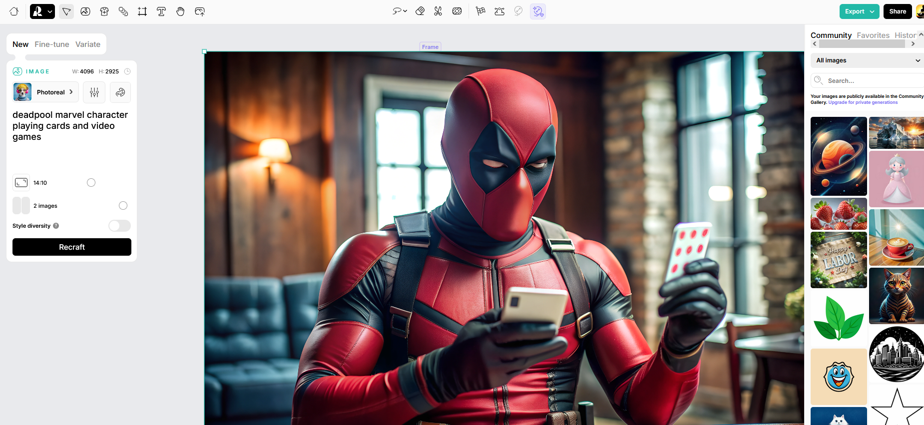The width and height of the screenshot is (924, 425).
Task: Select the hand pan tool
Action: [180, 11]
